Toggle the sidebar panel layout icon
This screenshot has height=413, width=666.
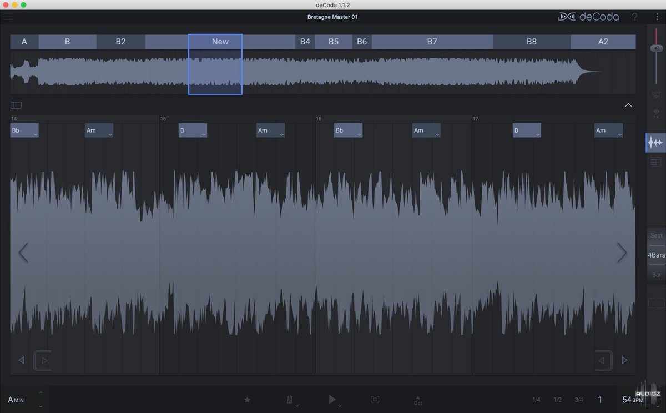click(x=16, y=105)
